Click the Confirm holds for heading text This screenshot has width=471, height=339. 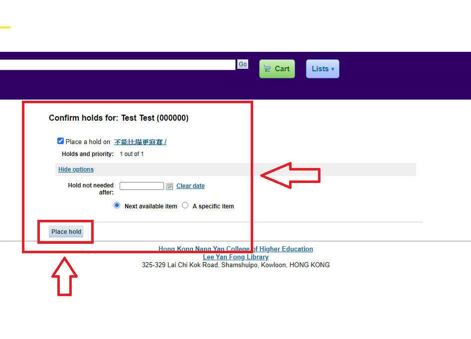119,118
